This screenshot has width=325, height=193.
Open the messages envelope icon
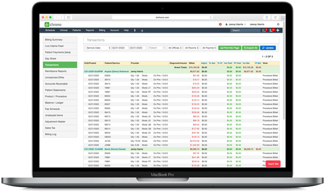coord(264,30)
